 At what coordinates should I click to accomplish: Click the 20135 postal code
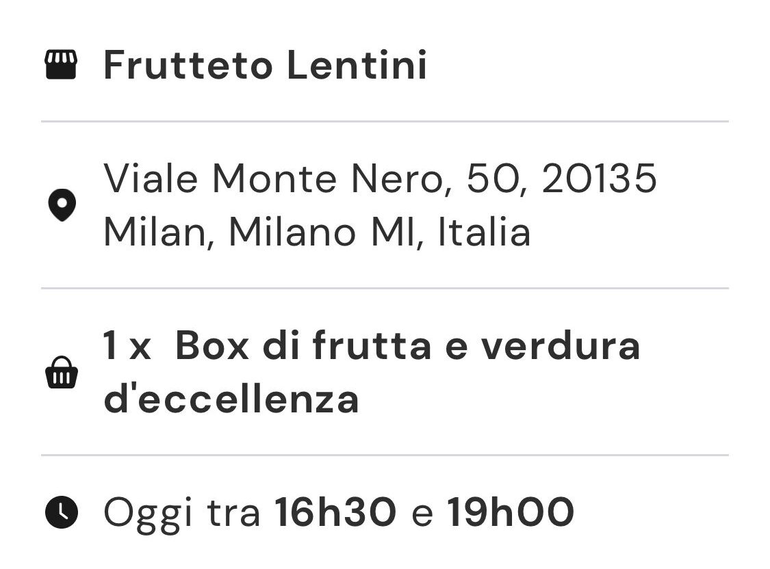tap(599, 178)
